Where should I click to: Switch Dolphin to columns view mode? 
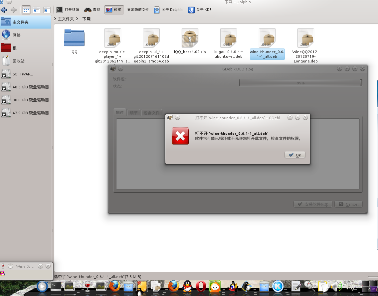[47, 10]
